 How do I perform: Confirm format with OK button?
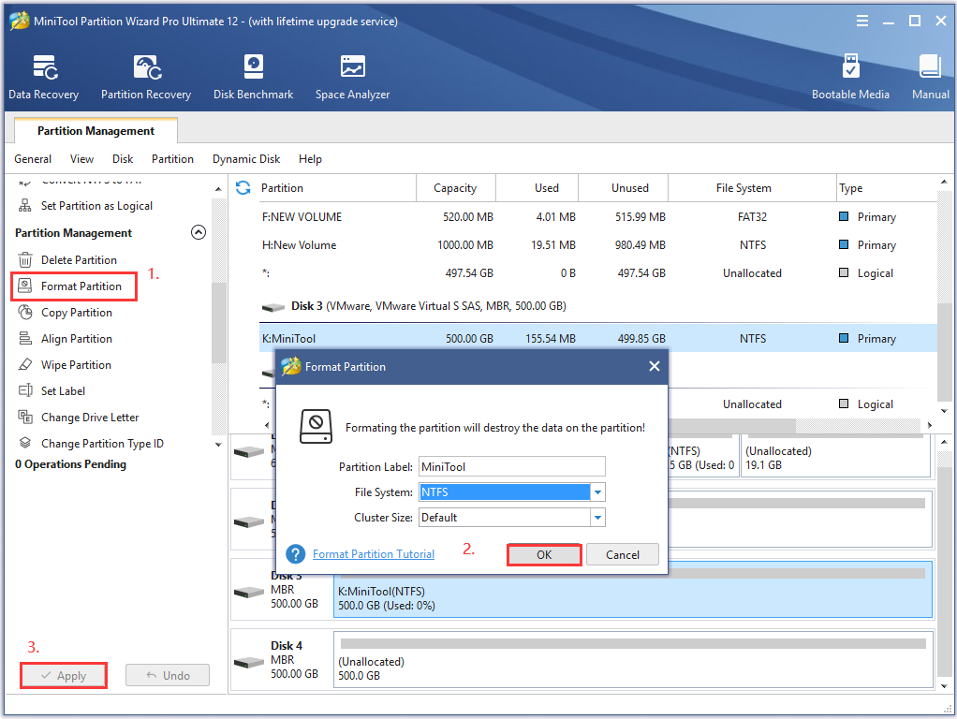tap(544, 554)
